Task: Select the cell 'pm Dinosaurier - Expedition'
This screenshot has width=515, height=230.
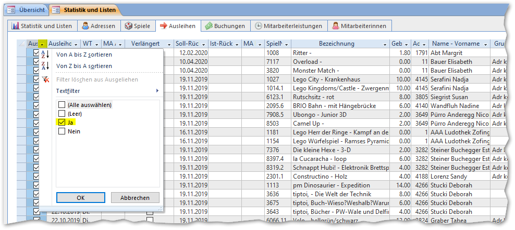Action: tap(340, 185)
